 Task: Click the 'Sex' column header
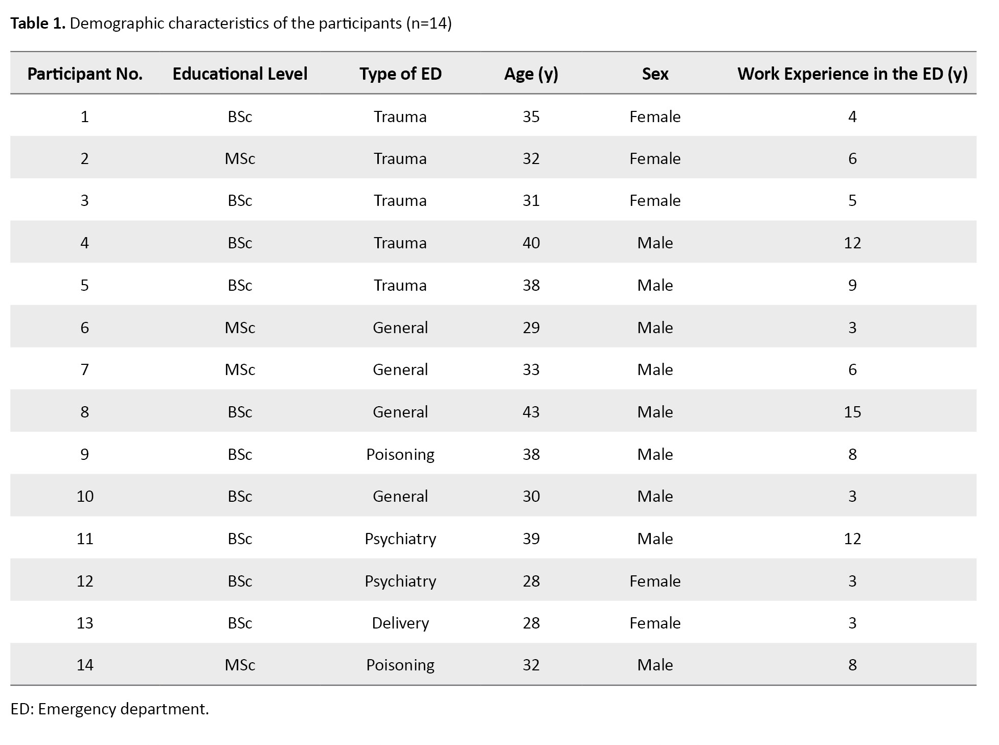(x=655, y=74)
